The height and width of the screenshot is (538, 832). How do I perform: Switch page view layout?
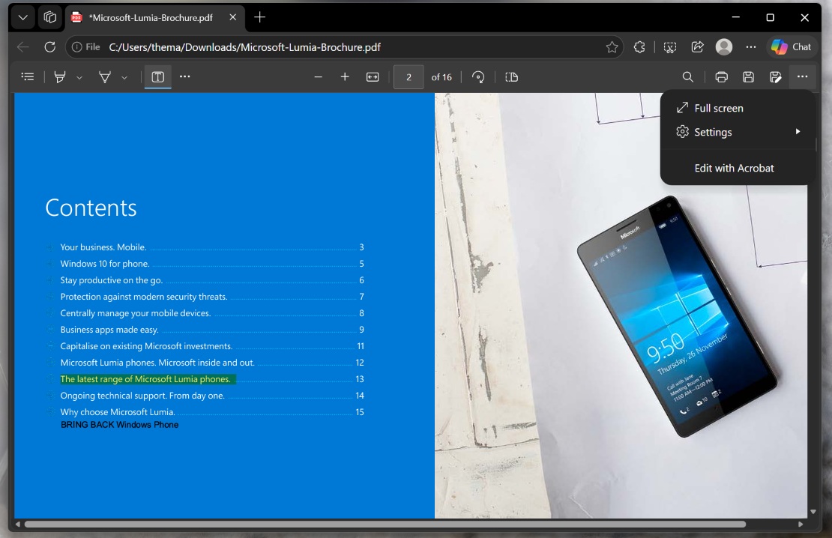511,77
